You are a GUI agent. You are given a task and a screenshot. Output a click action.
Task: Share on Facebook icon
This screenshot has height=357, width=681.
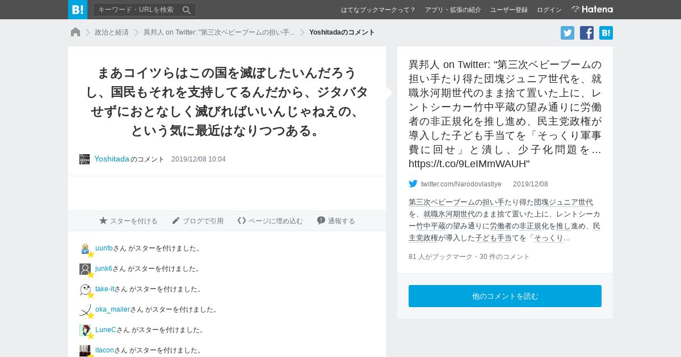(x=587, y=33)
